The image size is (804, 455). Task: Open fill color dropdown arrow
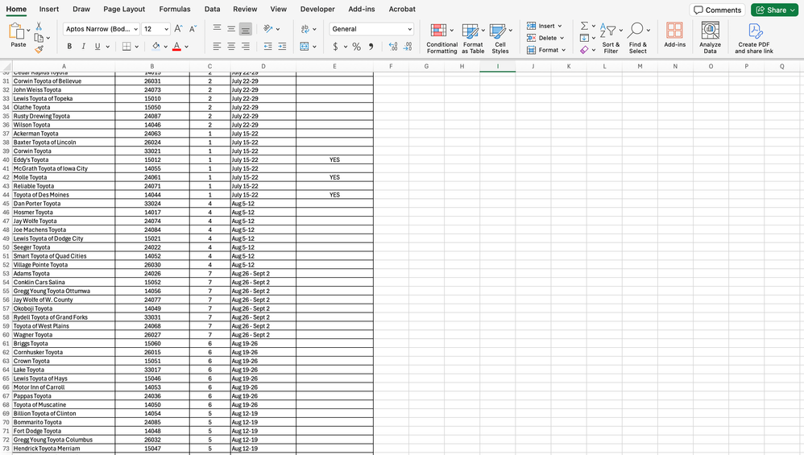[x=166, y=47]
